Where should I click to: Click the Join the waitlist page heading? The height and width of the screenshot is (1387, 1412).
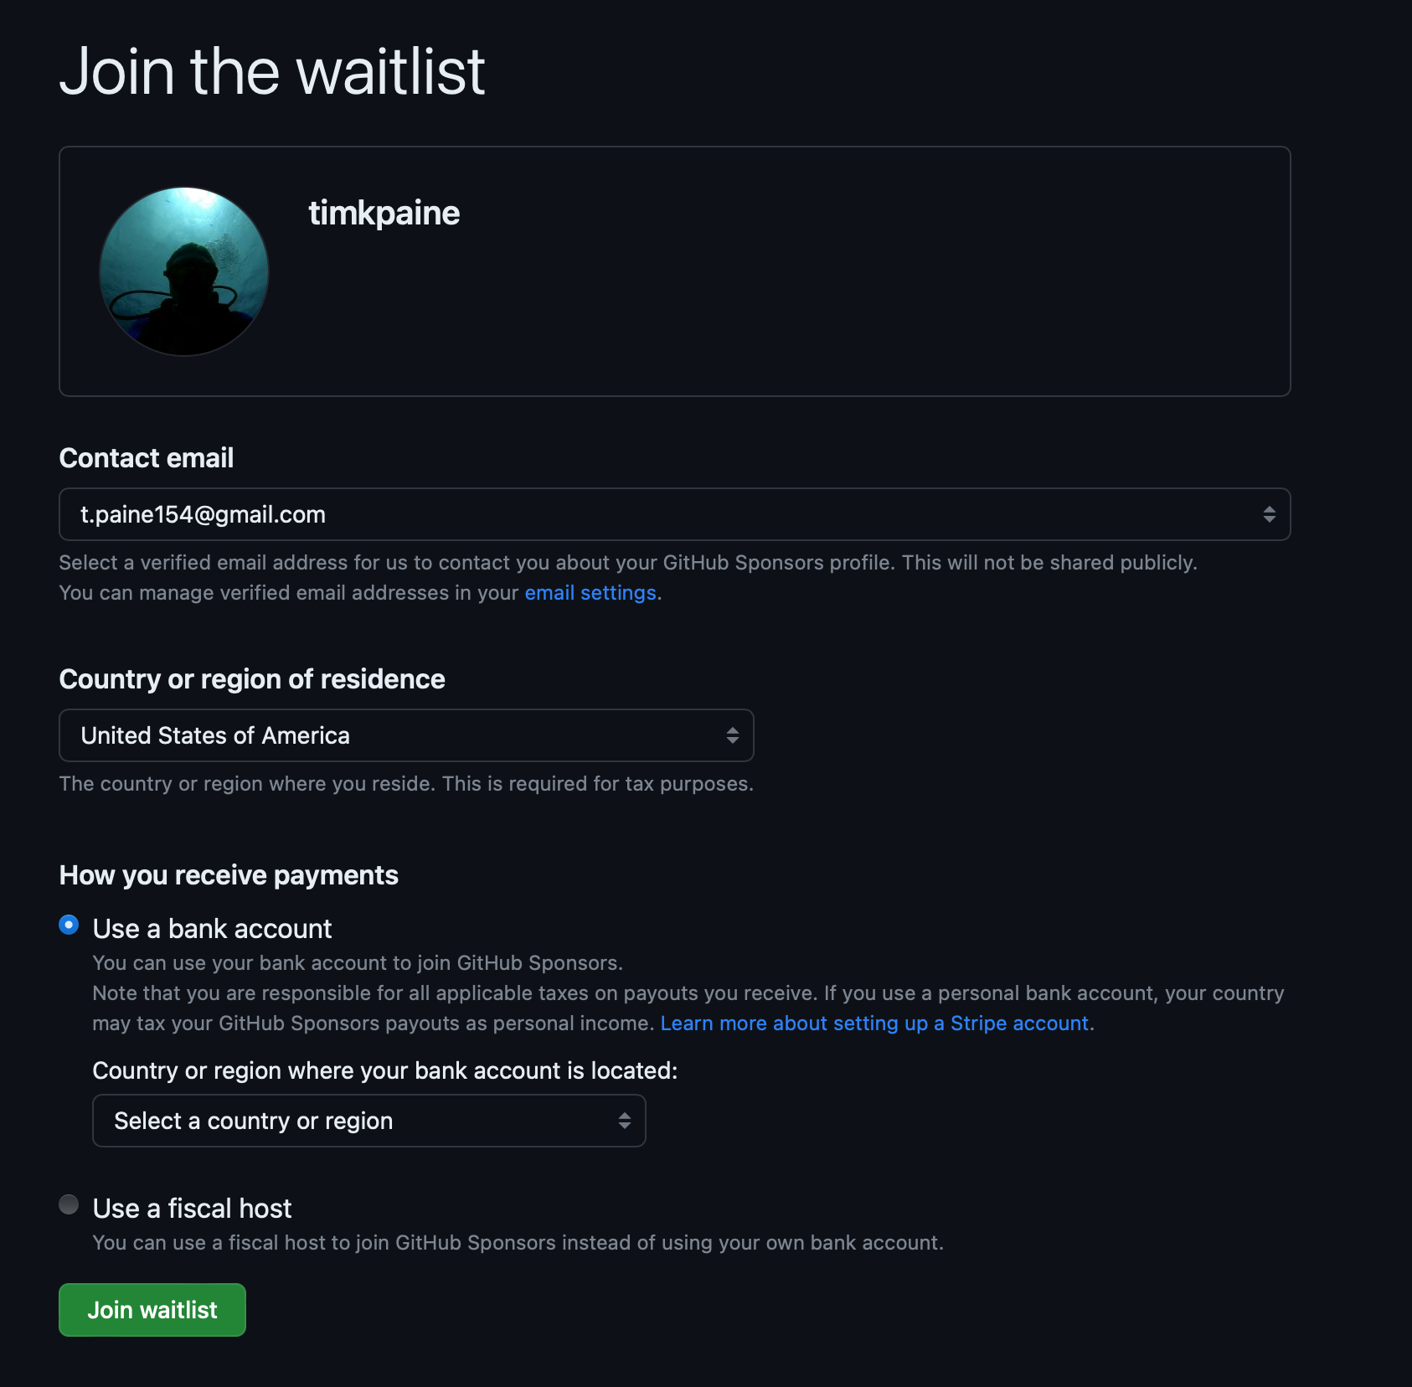[272, 72]
